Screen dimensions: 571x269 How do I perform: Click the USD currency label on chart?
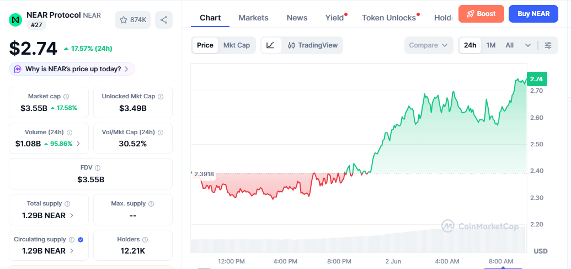tap(541, 251)
